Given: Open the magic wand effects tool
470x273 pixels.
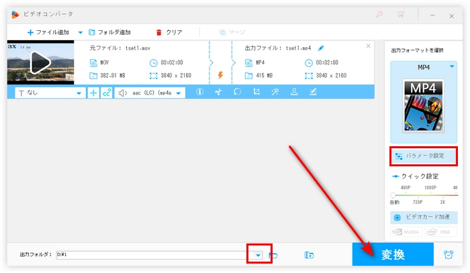Looking at the screenshot, I should pos(275,92).
